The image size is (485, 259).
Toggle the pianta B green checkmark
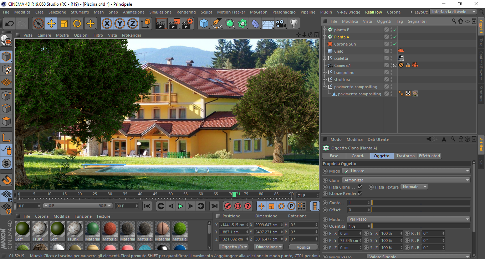coord(394,30)
